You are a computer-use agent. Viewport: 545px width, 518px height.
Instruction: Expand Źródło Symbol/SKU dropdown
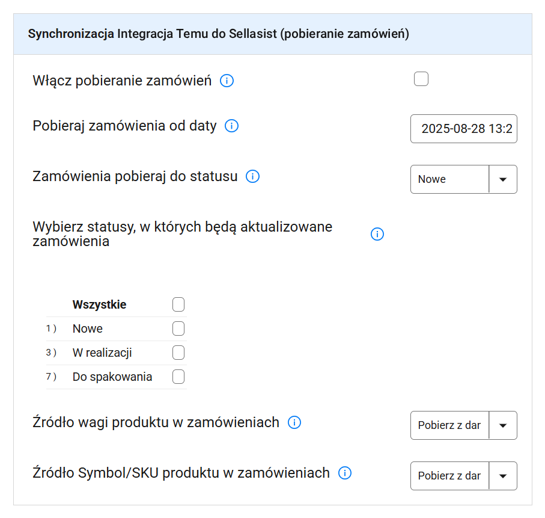464,476
